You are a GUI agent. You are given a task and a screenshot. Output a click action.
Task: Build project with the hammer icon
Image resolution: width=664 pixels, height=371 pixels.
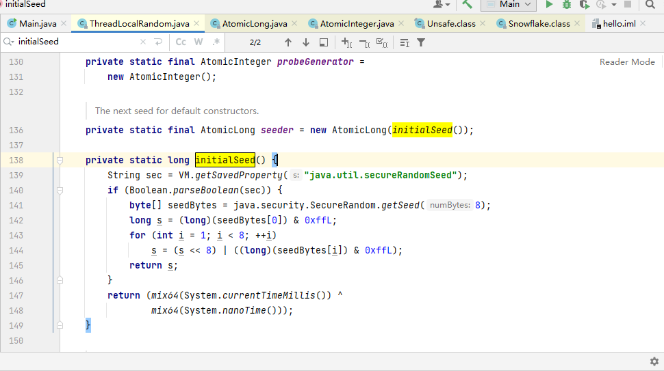467,4
